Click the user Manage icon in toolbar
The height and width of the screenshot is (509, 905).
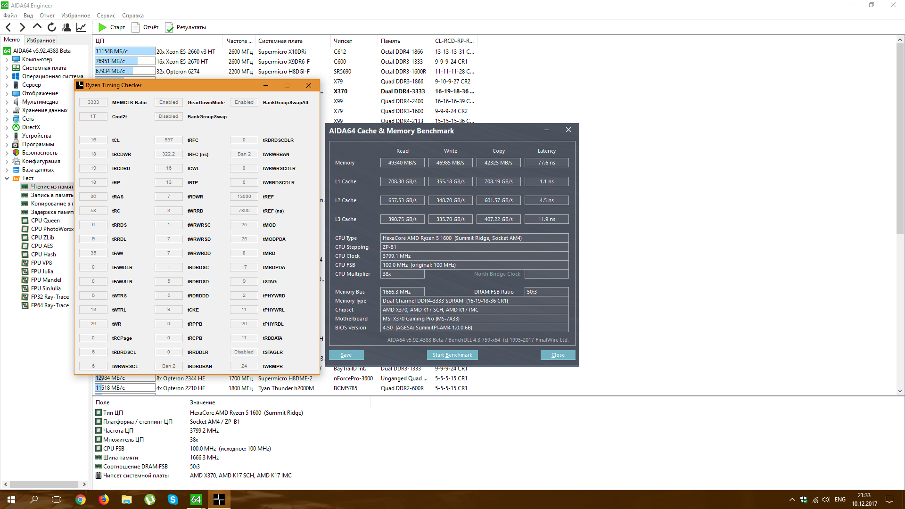pyautogui.click(x=66, y=27)
